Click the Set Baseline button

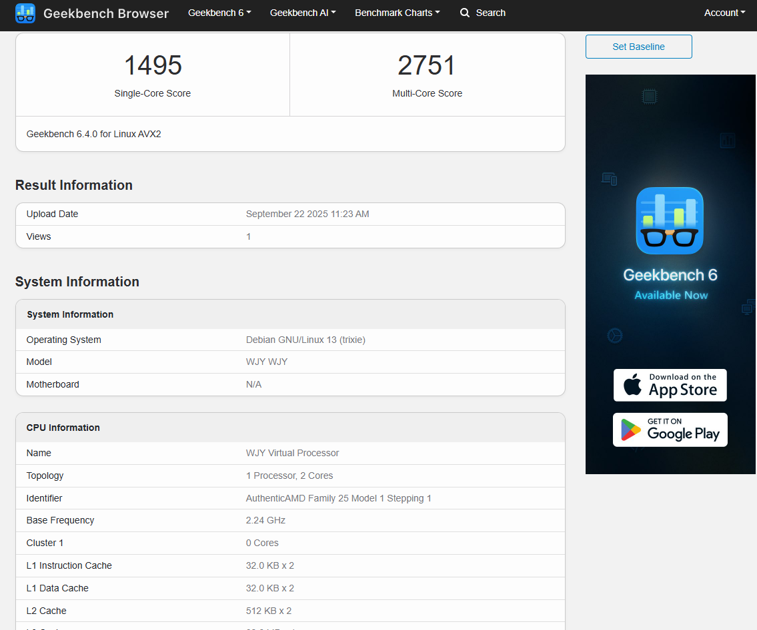click(x=639, y=47)
